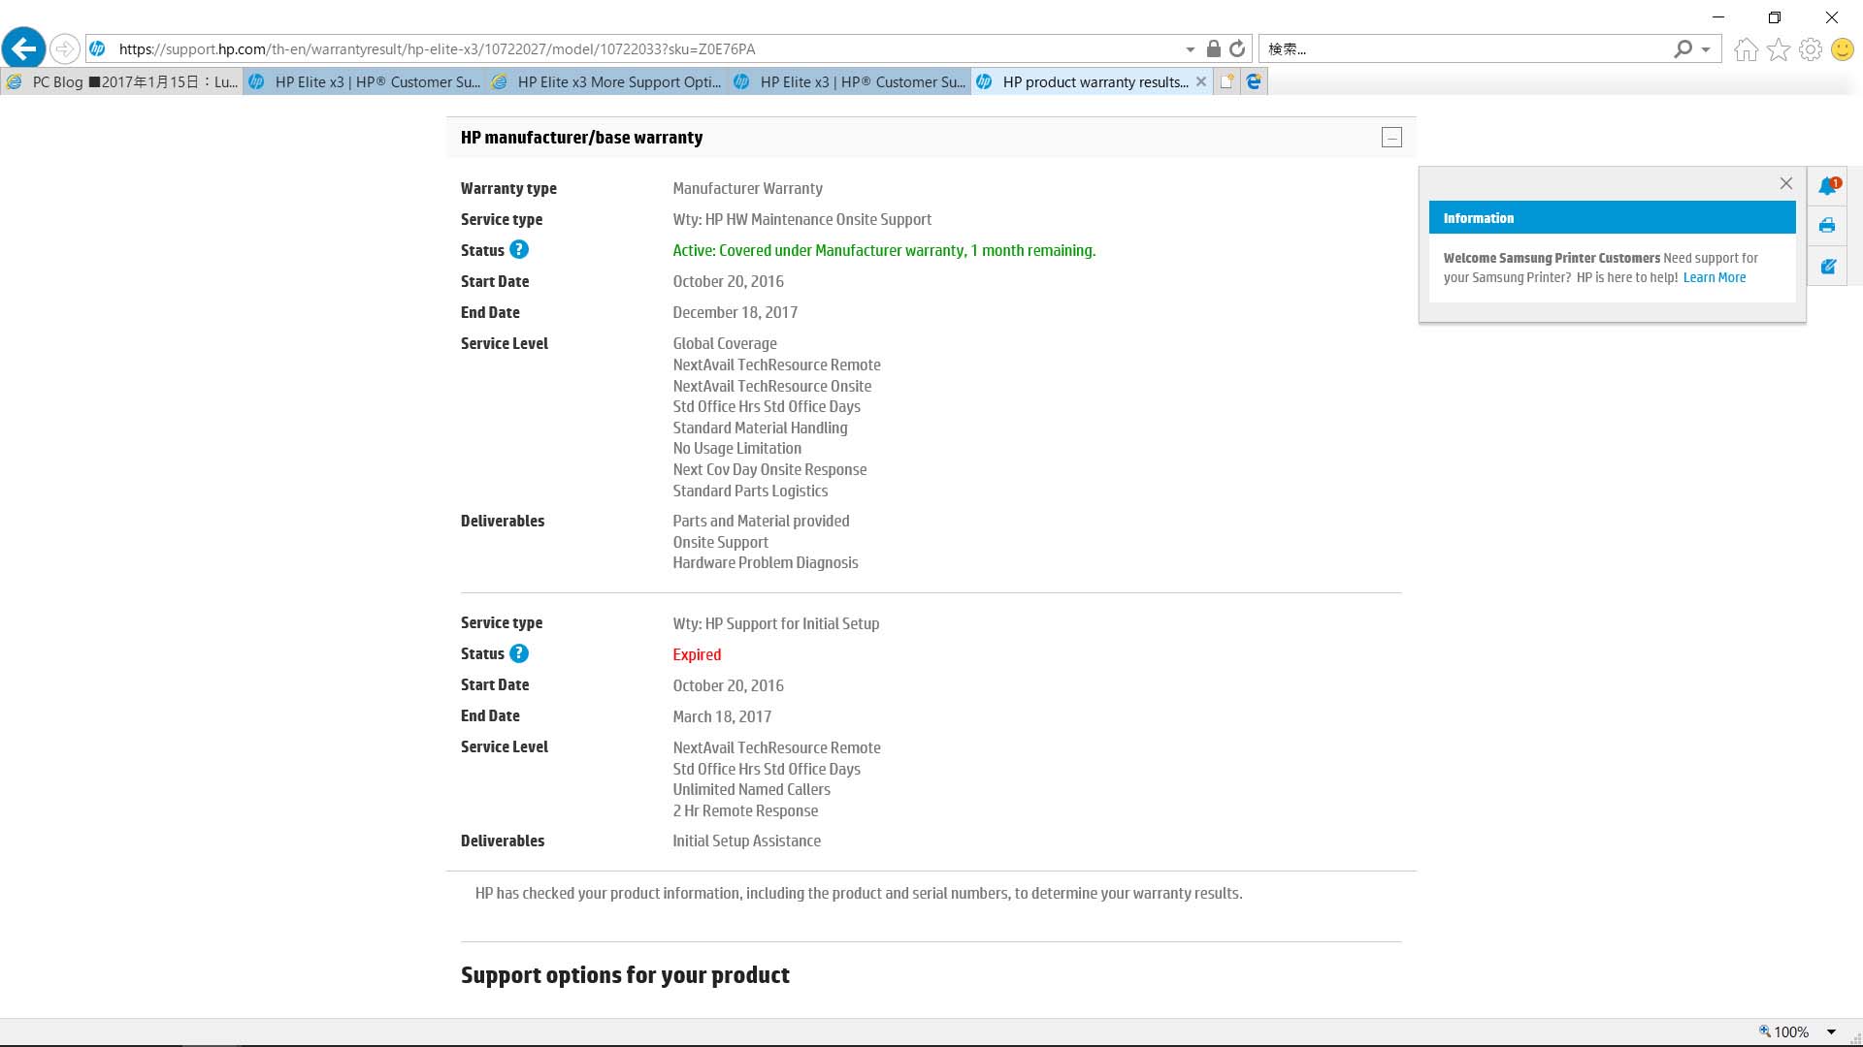Click '2 Hr Remote Response' entry
The height and width of the screenshot is (1047, 1863).
pos(745,810)
